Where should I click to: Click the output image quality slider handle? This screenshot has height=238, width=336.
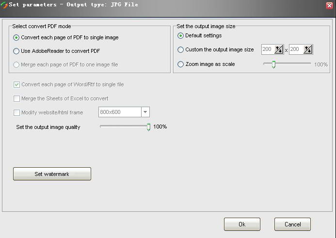148,127
